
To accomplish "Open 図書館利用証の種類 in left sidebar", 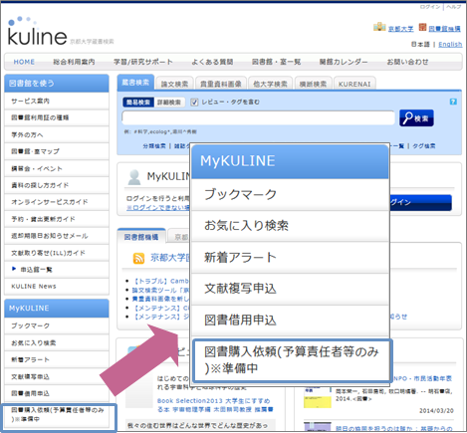I will [x=57, y=117].
